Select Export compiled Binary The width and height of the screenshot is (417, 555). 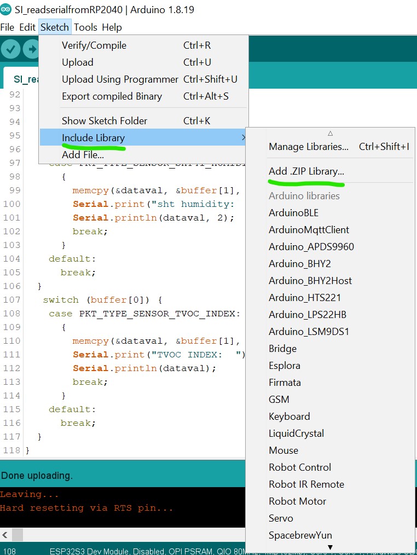click(x=143, y=96)
